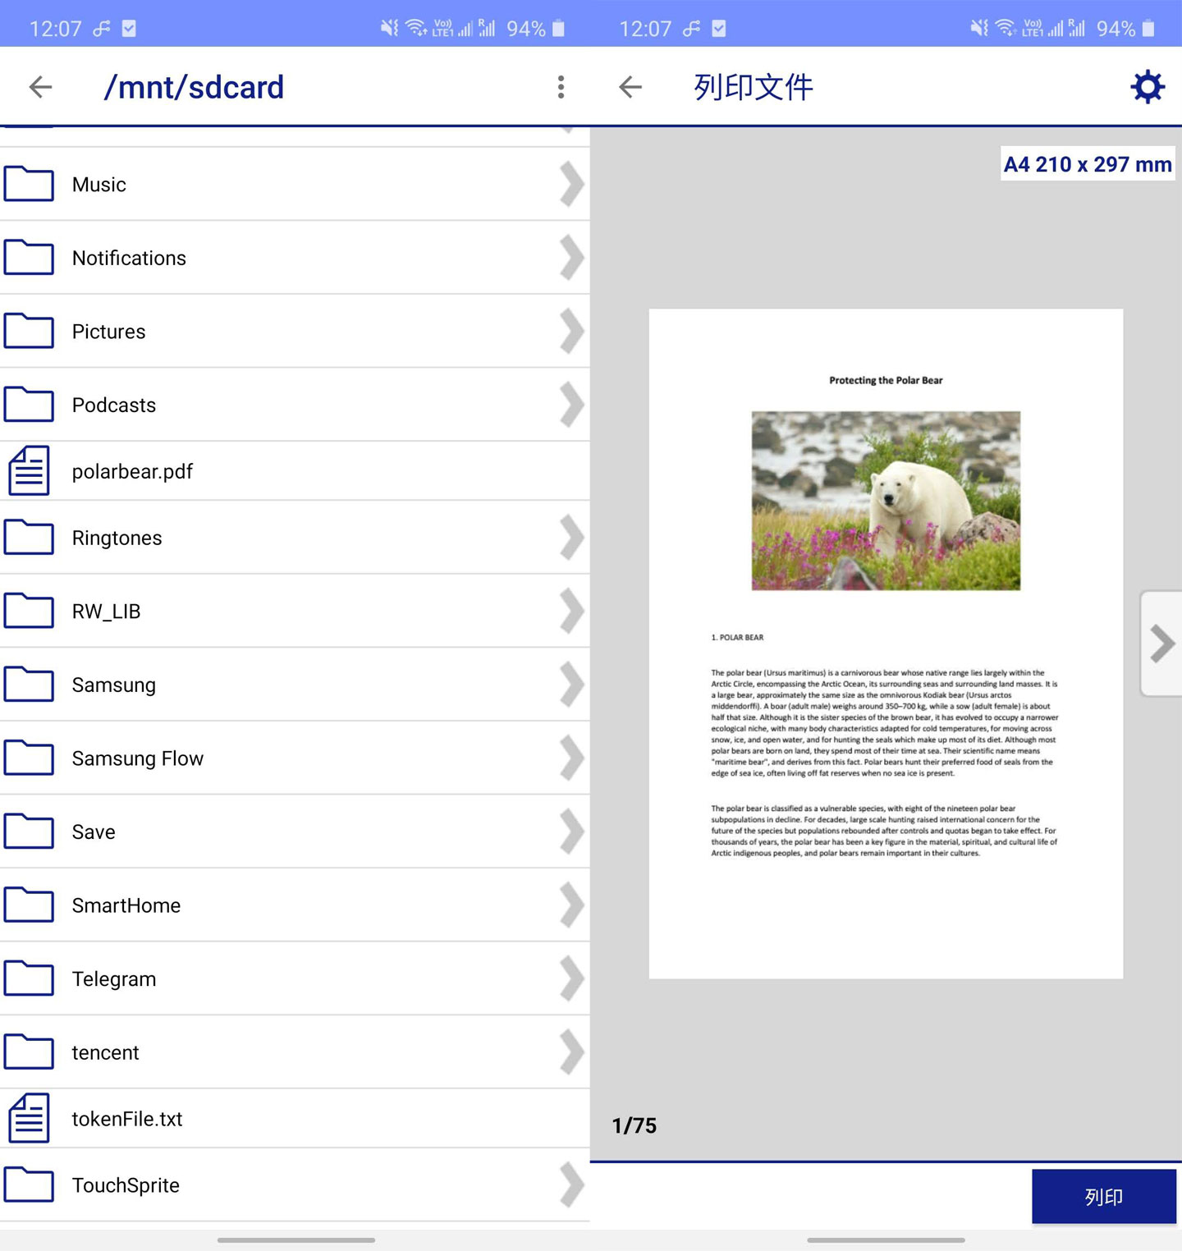Click the Ringtones folder icon

[x=29, y=537]
